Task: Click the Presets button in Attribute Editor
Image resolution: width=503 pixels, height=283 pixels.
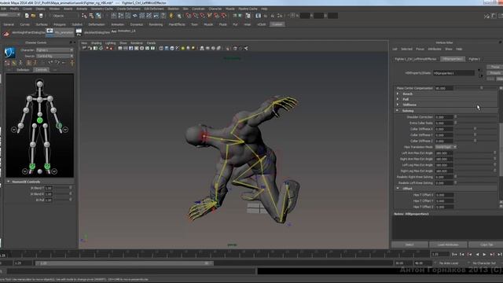Action: click(495, 73)
